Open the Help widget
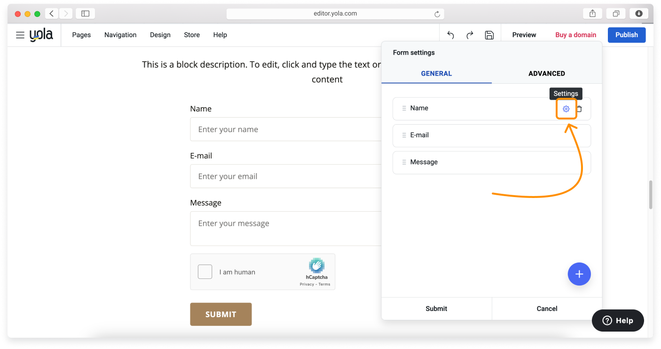This screenshot has height=349, width=661. click(618, 320)
